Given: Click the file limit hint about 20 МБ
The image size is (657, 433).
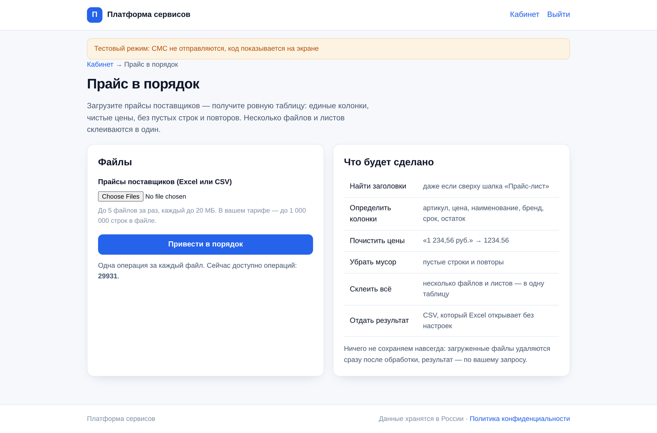Looking at the screenshot, I should 202,215.
